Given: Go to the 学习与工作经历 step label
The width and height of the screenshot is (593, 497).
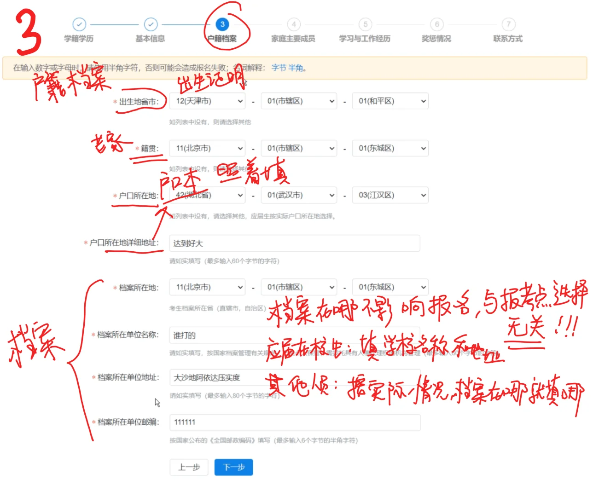Looking at the screenshot, I should pyautogui.click(x=365, y=39).
